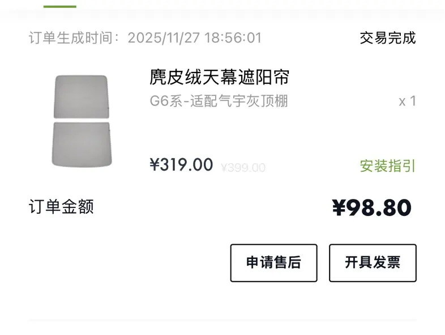Click the ¥319.00 product price
Screen dimensions: 445x335
pyautogui.click(x=181, y=165)
